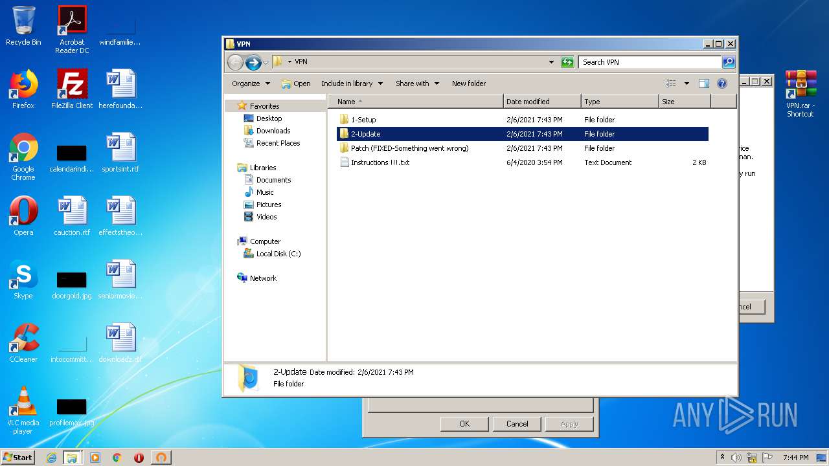Refresh the VPN folder view

click(567, 62)
